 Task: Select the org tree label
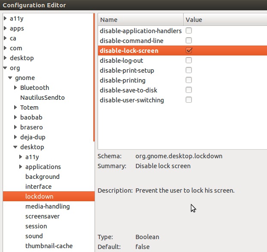[x=15, y=68]
